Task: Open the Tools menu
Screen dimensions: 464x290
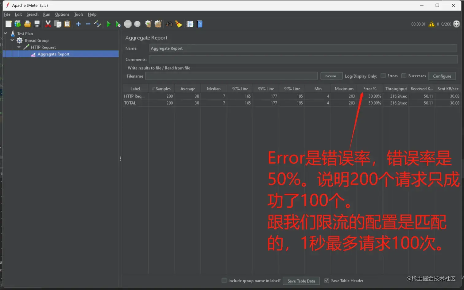Action: tap(79, 14)
